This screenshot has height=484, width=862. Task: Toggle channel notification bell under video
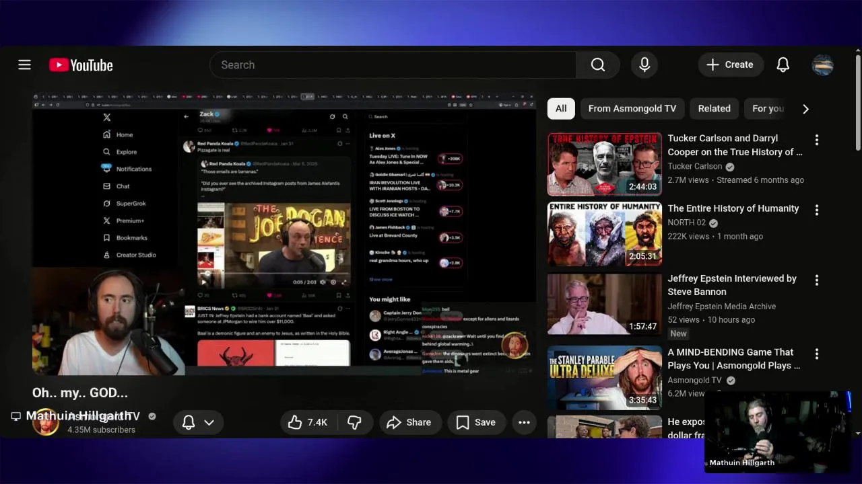(x=189, y=422)
